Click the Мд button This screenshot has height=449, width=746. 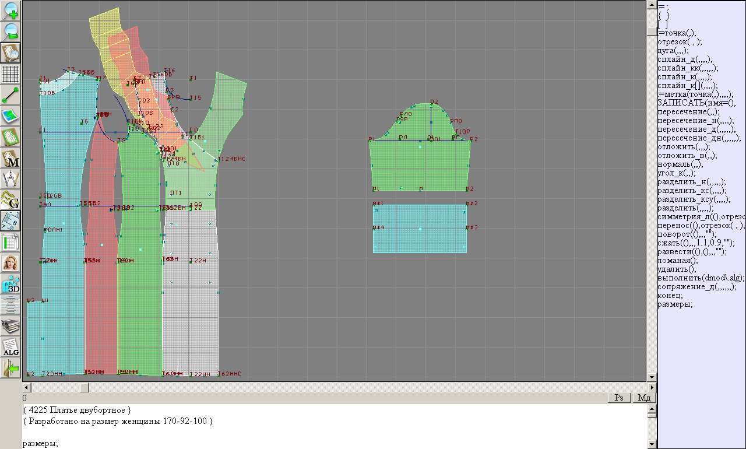tap(644, 398)
